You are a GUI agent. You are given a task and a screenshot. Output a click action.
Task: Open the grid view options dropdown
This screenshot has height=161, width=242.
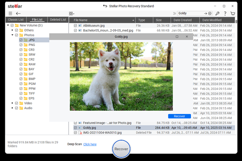coord(72,14)
